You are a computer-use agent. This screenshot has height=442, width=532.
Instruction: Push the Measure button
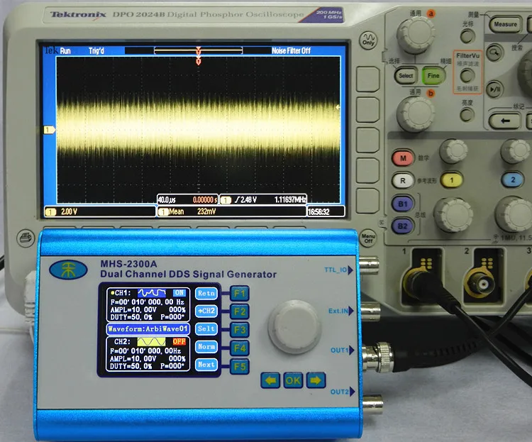coord(505,24)
